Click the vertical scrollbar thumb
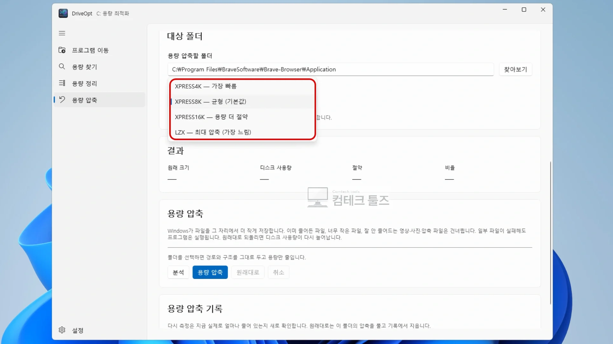Screen dimensions: 613x344 coord(550,233)
